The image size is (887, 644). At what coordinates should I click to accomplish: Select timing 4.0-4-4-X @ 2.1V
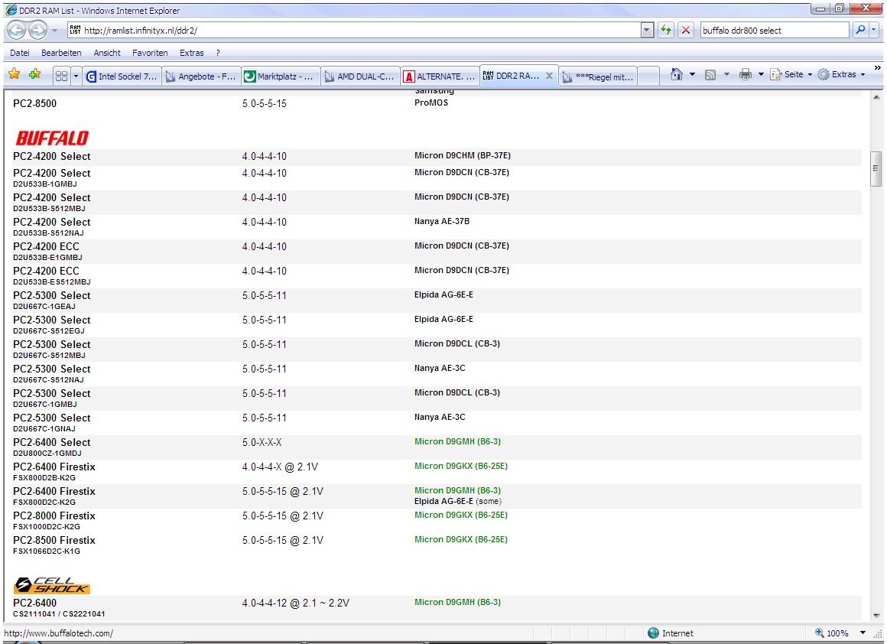[280, 467]
